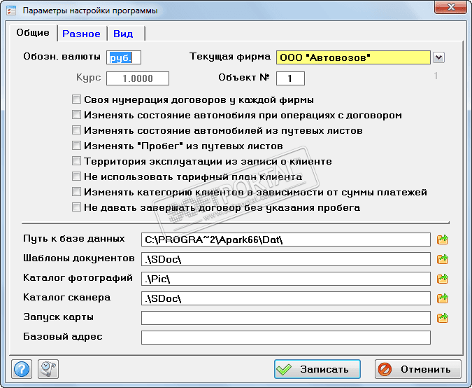The image size is (472, 388).
Task: Click the Каталог фотографий field with .\Pic\
Action: click(286, 279)
